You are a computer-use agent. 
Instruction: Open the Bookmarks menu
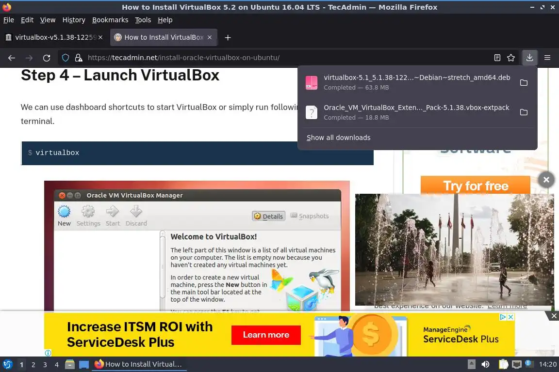(x=110, y=20)
